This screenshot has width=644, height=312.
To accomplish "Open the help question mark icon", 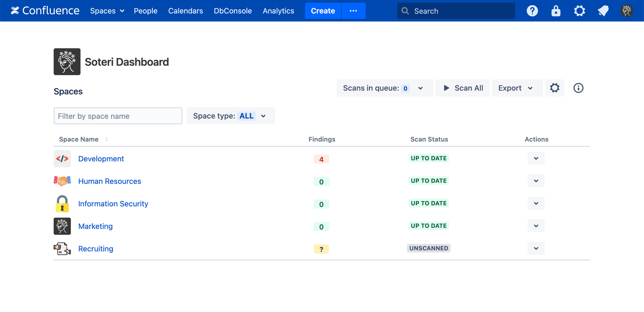I will [532, 11].
